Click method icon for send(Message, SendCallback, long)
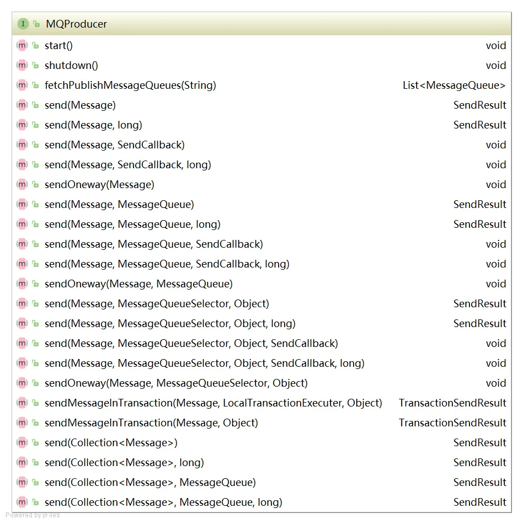This screenshot has width=523, height=524. (x=22, y=164)
